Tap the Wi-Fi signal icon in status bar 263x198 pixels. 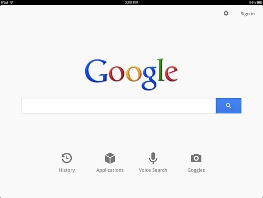(x=11, y=2)
